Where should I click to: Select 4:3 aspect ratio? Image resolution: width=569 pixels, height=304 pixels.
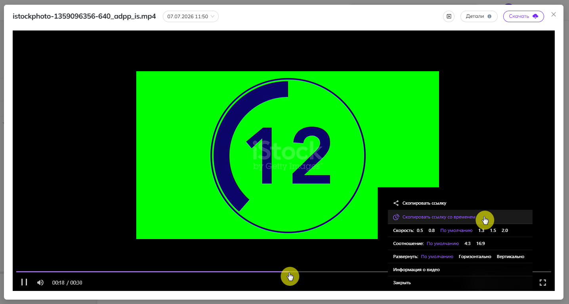coord(468,243)
